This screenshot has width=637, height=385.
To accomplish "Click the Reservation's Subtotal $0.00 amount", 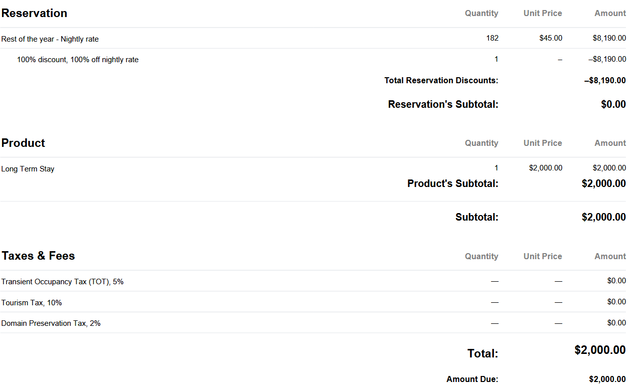I will point(613,104).
